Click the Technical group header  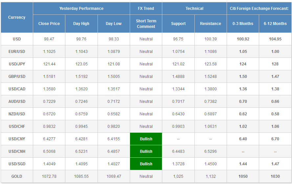(194, 9)
